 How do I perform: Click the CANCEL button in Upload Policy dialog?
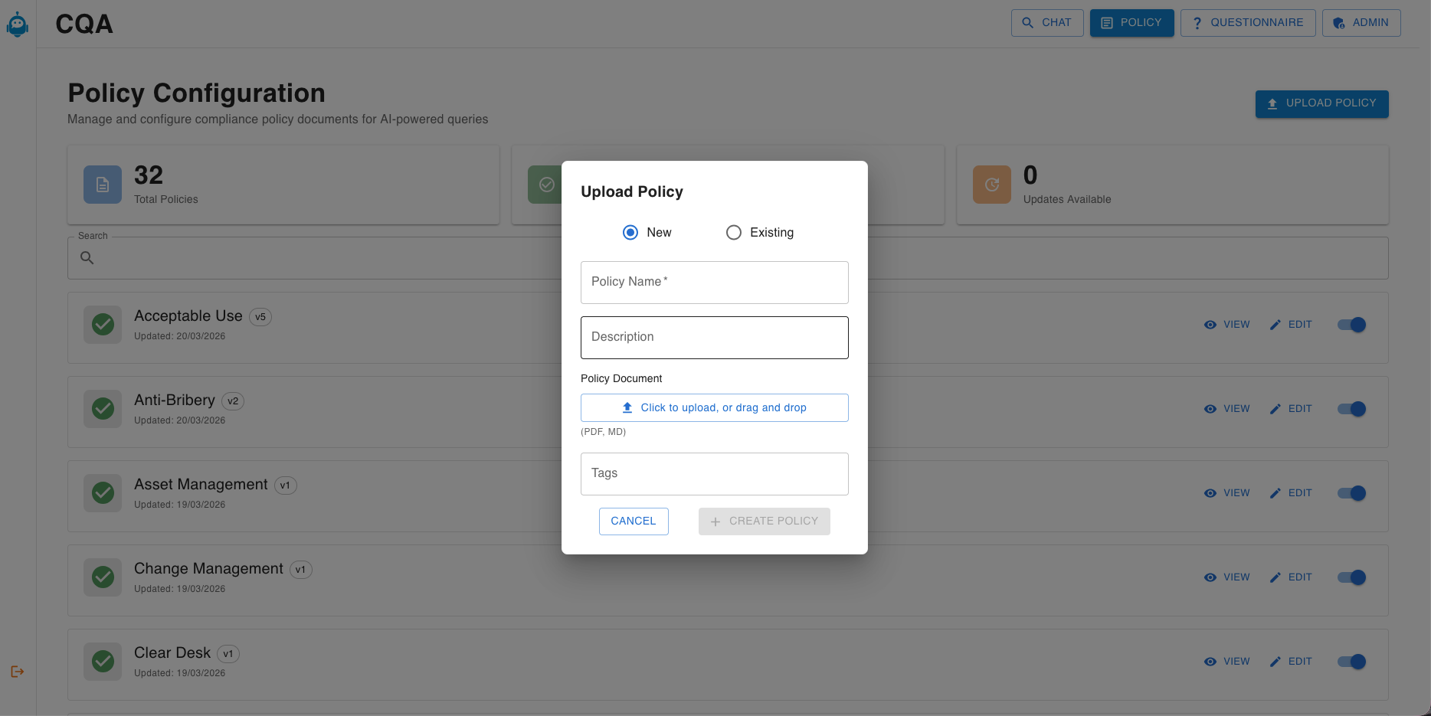(x=633, y=521)
